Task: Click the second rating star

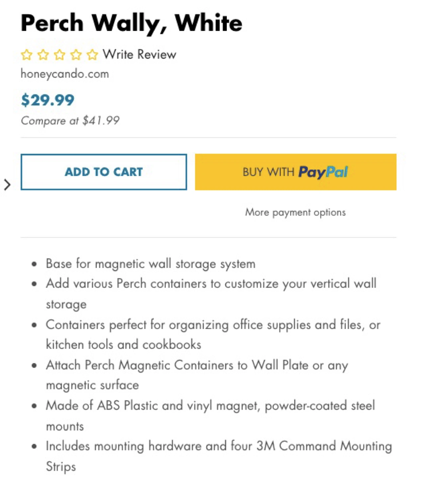Action: click(x=43, y=55)
